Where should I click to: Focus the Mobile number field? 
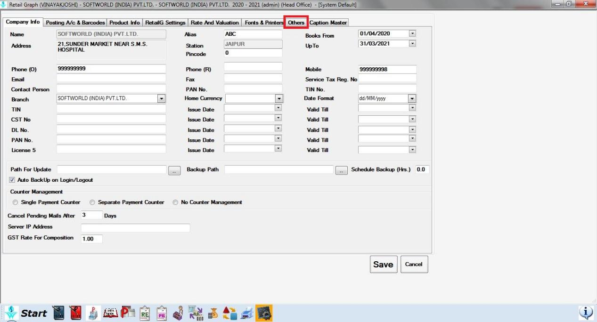coord(387,70)
